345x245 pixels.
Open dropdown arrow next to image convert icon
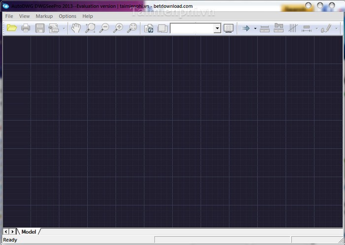click(64, 29)
